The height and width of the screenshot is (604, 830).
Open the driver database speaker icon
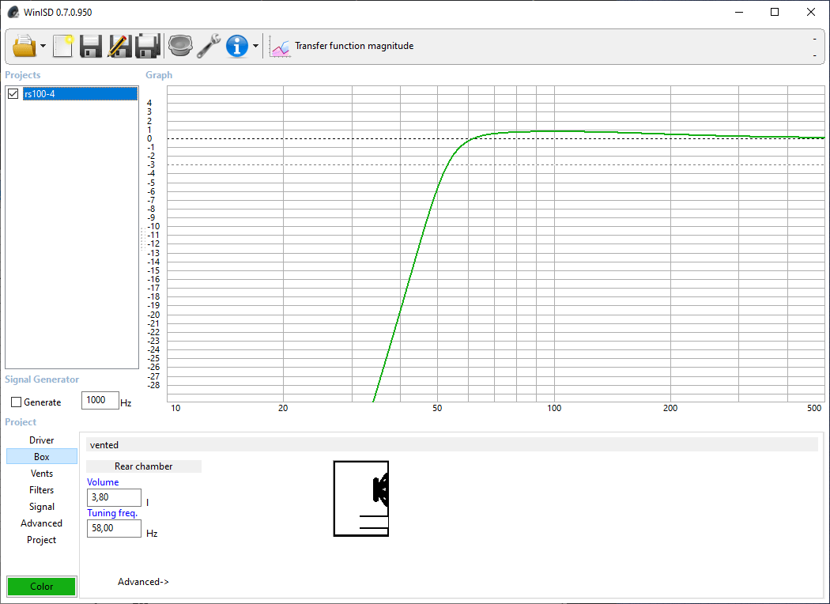click(180, 46)
